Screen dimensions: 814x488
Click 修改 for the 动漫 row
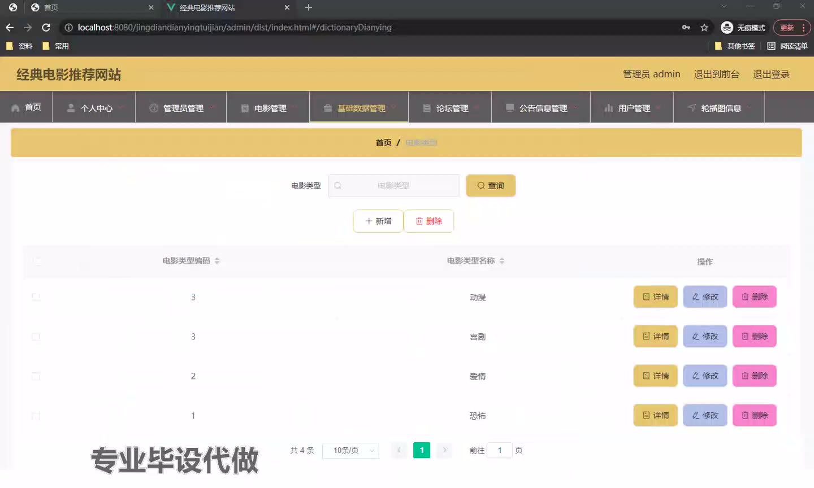(705, 297)
